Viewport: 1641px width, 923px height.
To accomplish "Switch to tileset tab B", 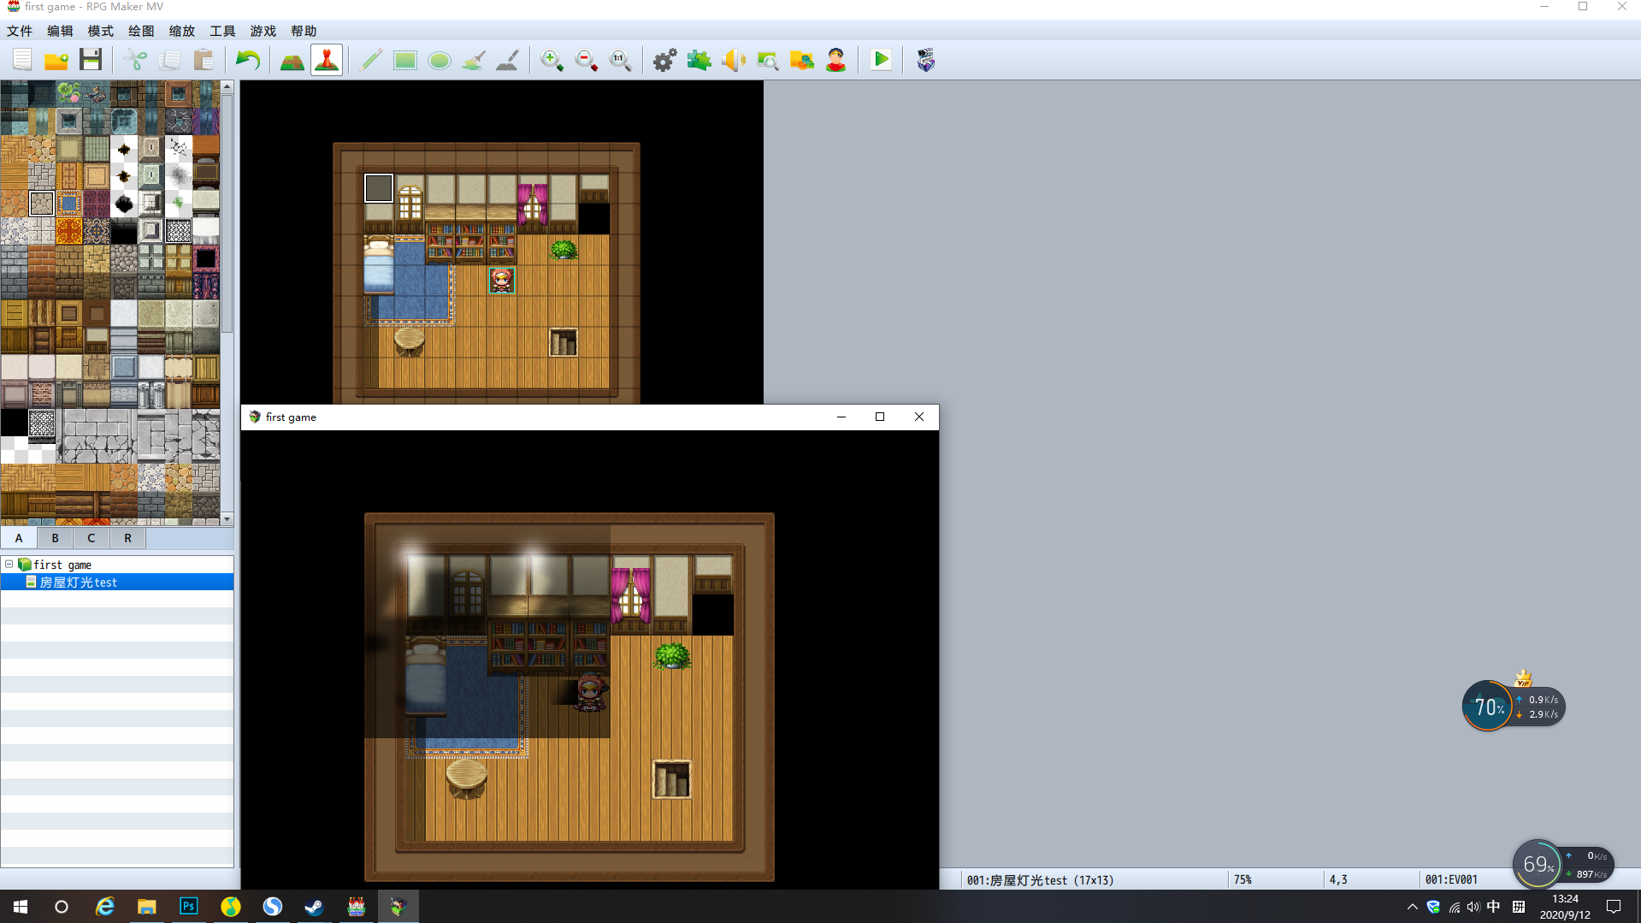I will 55,538.
